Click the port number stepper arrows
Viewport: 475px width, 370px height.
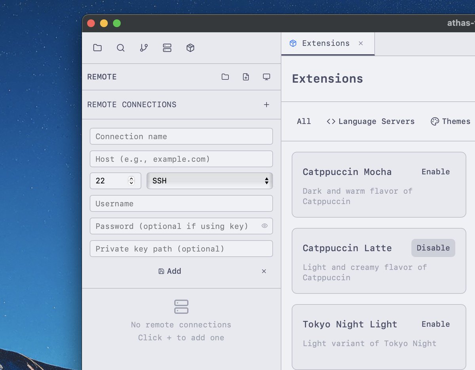(131, 181)
